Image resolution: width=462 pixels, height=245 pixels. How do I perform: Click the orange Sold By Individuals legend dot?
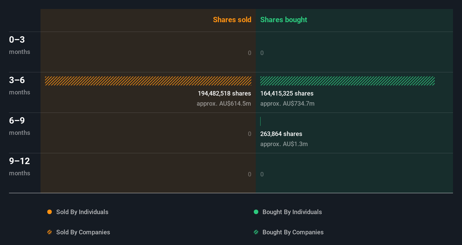pos(50,212)
